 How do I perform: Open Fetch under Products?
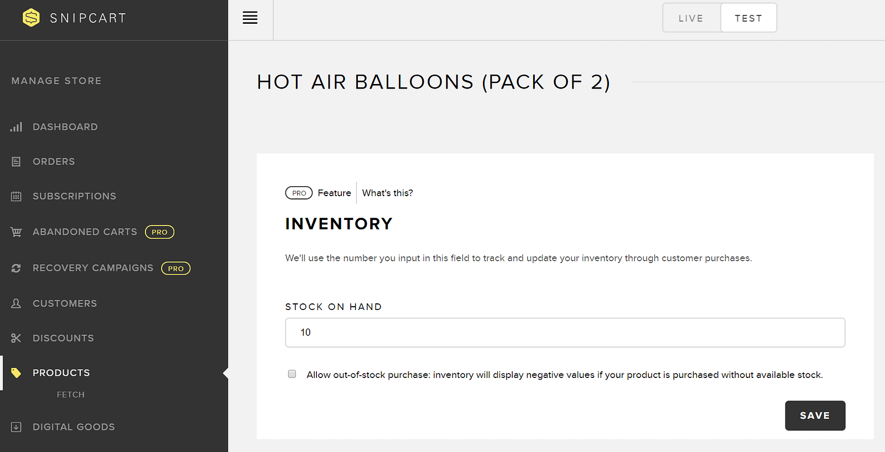tap(71, 395)
